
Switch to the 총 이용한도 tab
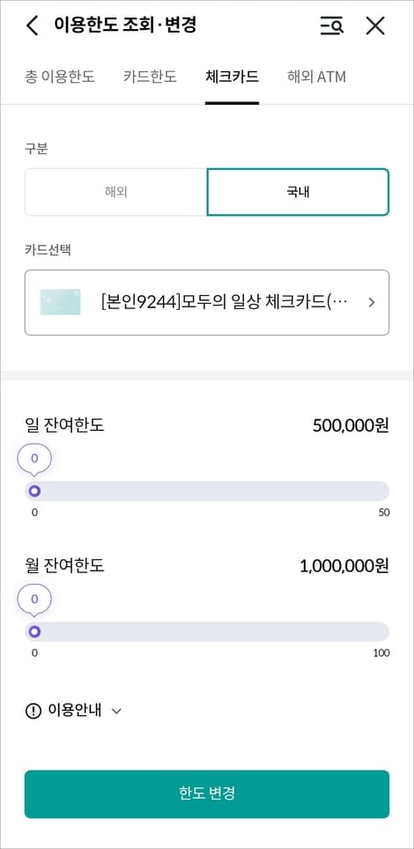click(60, 77)
